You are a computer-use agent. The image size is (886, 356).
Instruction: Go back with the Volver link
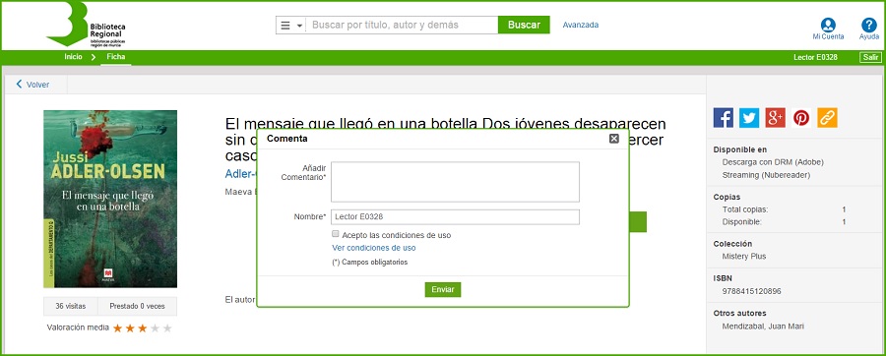coord(32,85)
